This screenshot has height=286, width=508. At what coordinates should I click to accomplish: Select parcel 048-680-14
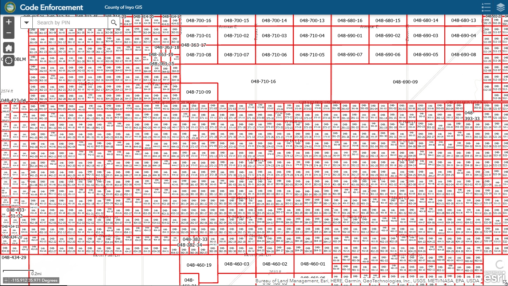tap(425, 21)
